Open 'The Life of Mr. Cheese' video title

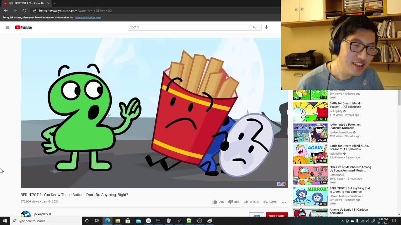[350, 169]
